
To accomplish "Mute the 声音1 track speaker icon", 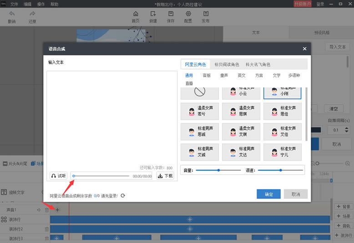I will (x=39, y=210).
